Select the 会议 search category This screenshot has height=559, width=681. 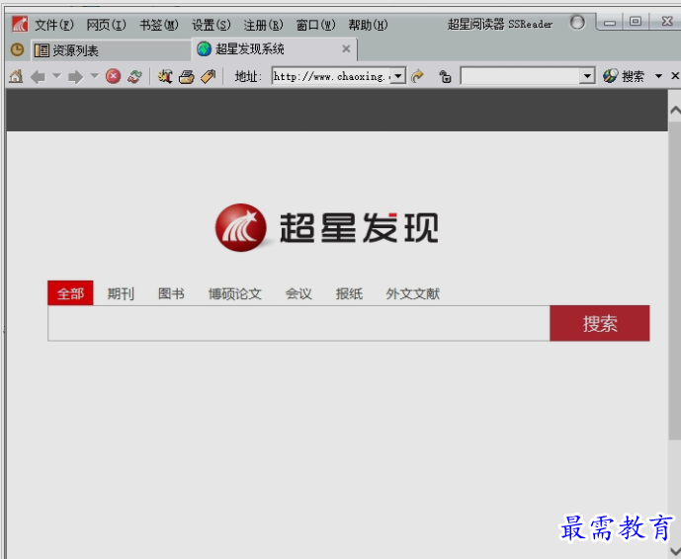coord(298,294)
